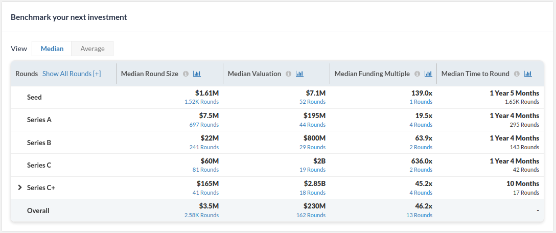Open Median Time to Round chart icon
The height and width of the screenshot is (233, 556).
(x=528, y=74)
